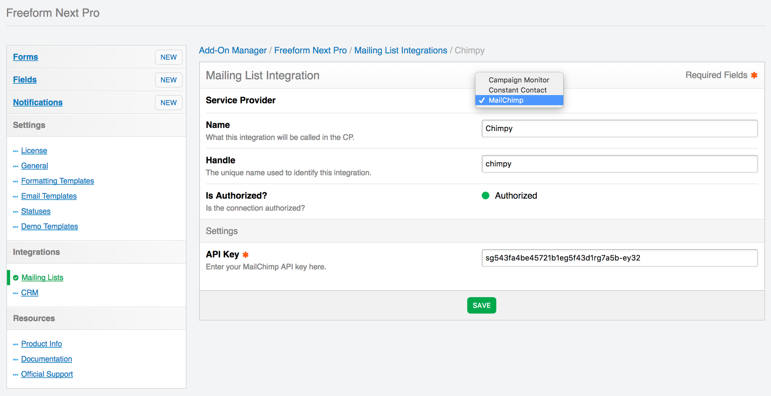Screen dimensions: 771x396
Task: Click NEW button next to Fields
Action: coord(169,80)
